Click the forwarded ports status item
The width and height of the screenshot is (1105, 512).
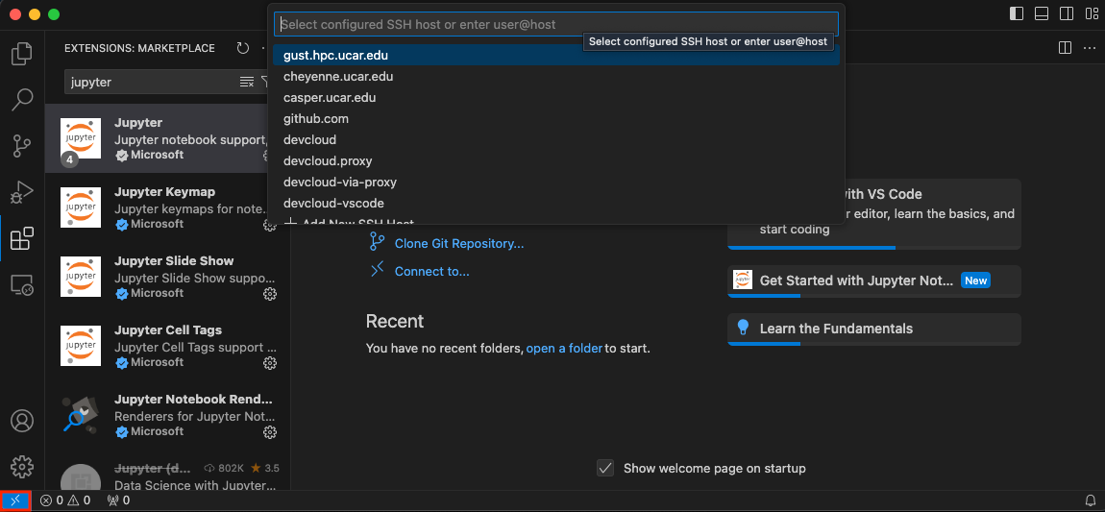(x=118, y=500)
